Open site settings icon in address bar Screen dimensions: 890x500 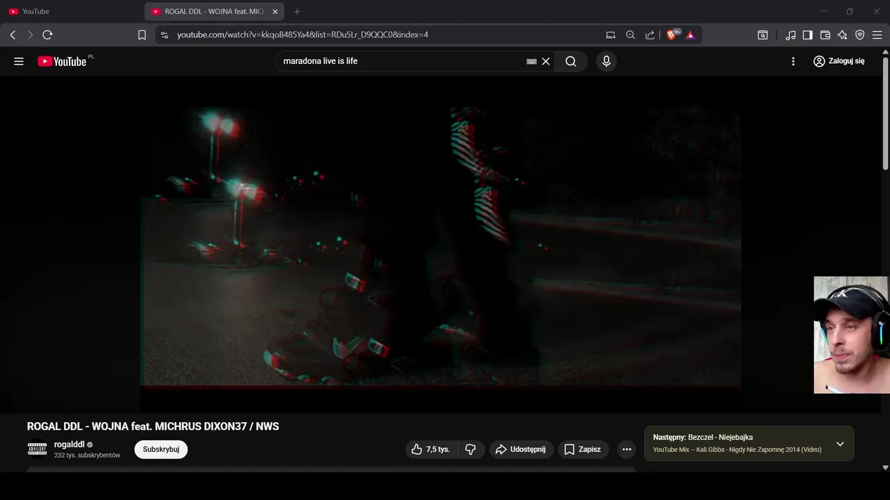(x=164, y=35)
